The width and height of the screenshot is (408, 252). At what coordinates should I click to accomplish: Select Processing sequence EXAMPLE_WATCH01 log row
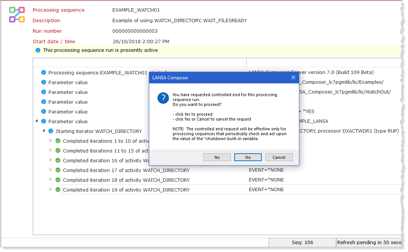tap(98, 72)
